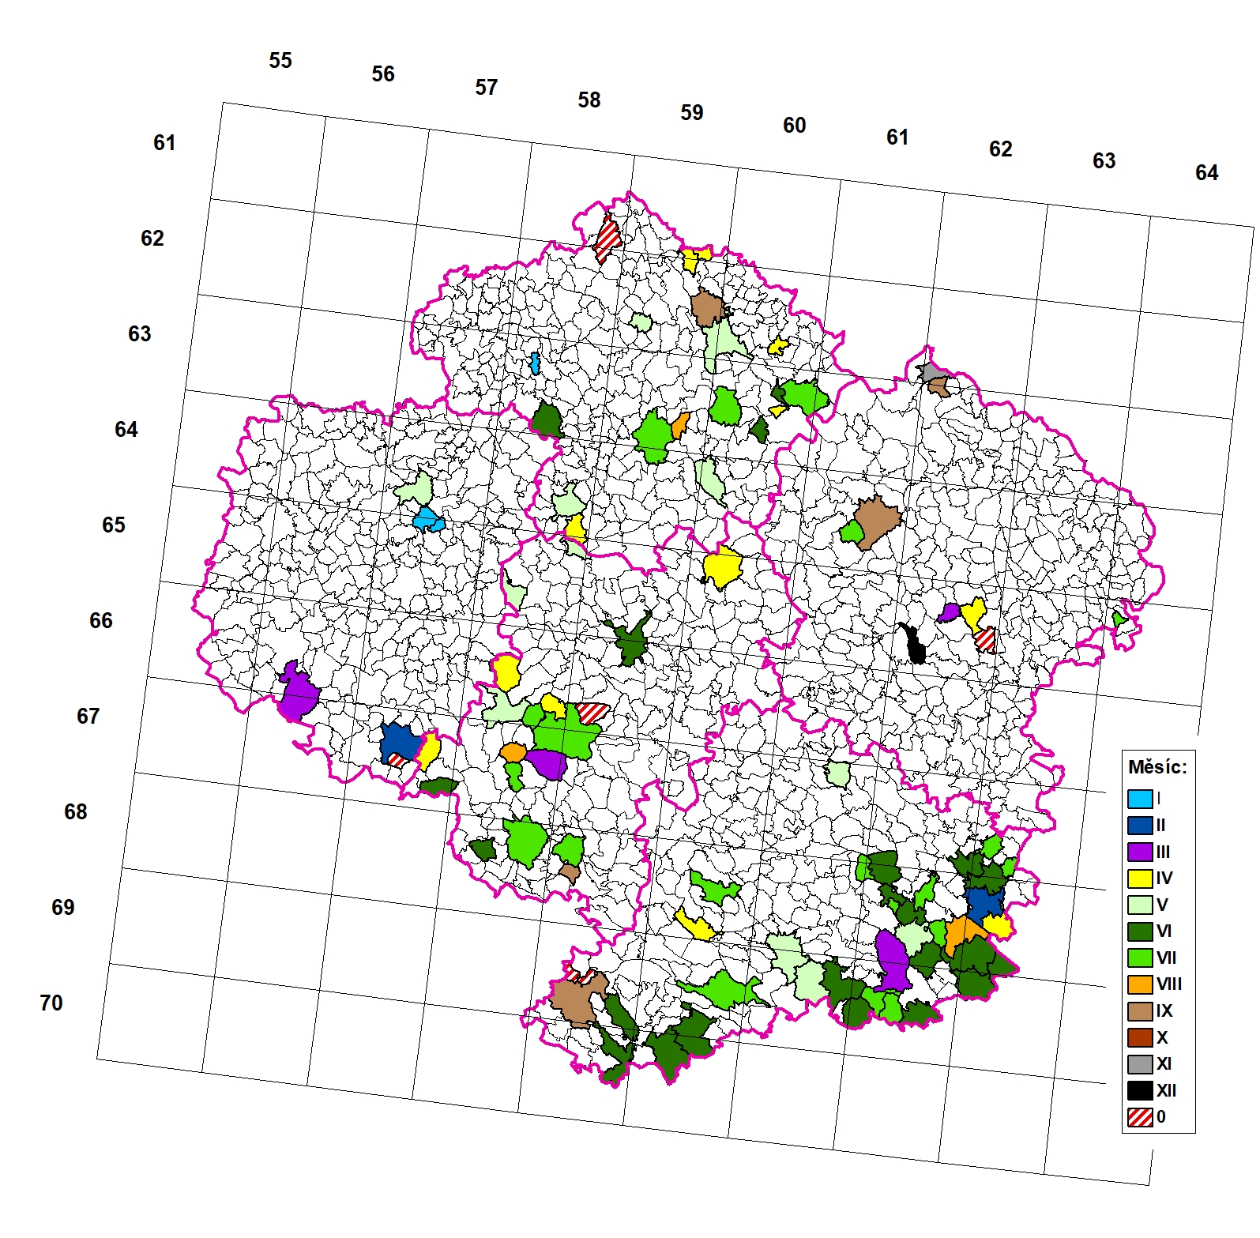Click left row label 61
The width and height of the screenshot is (1260, 1238).
pyautogui.click(x=164, y=143)
